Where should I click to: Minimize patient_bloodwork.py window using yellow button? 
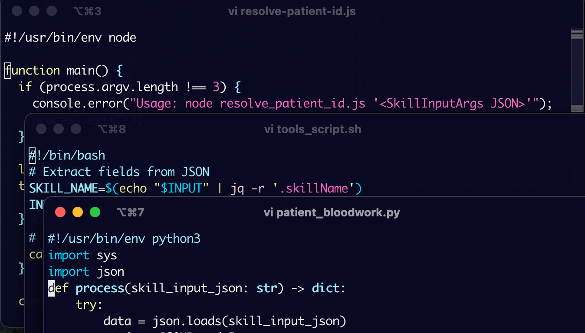(x=78, y=212)
